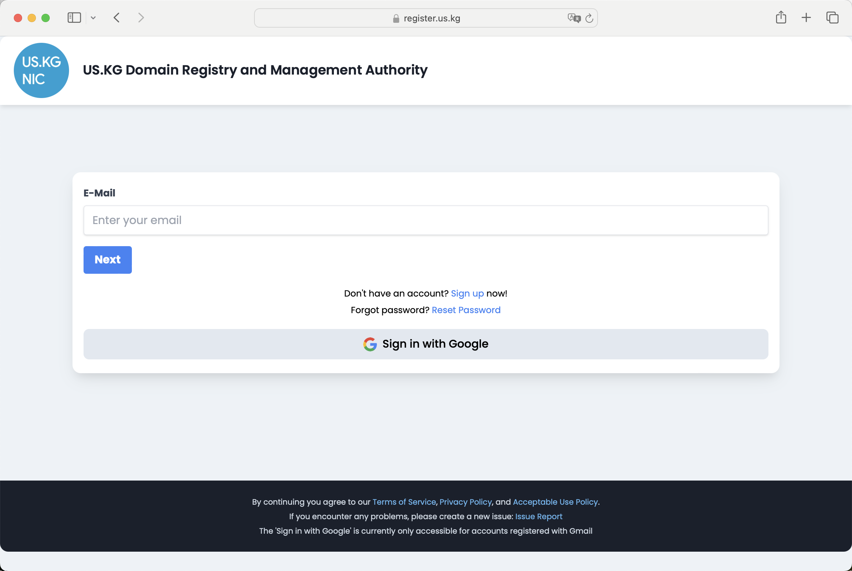Viewport: 852px width, 571px height.
Task: Click the translate page icon in address bar
Action: (x=573, y=18)
